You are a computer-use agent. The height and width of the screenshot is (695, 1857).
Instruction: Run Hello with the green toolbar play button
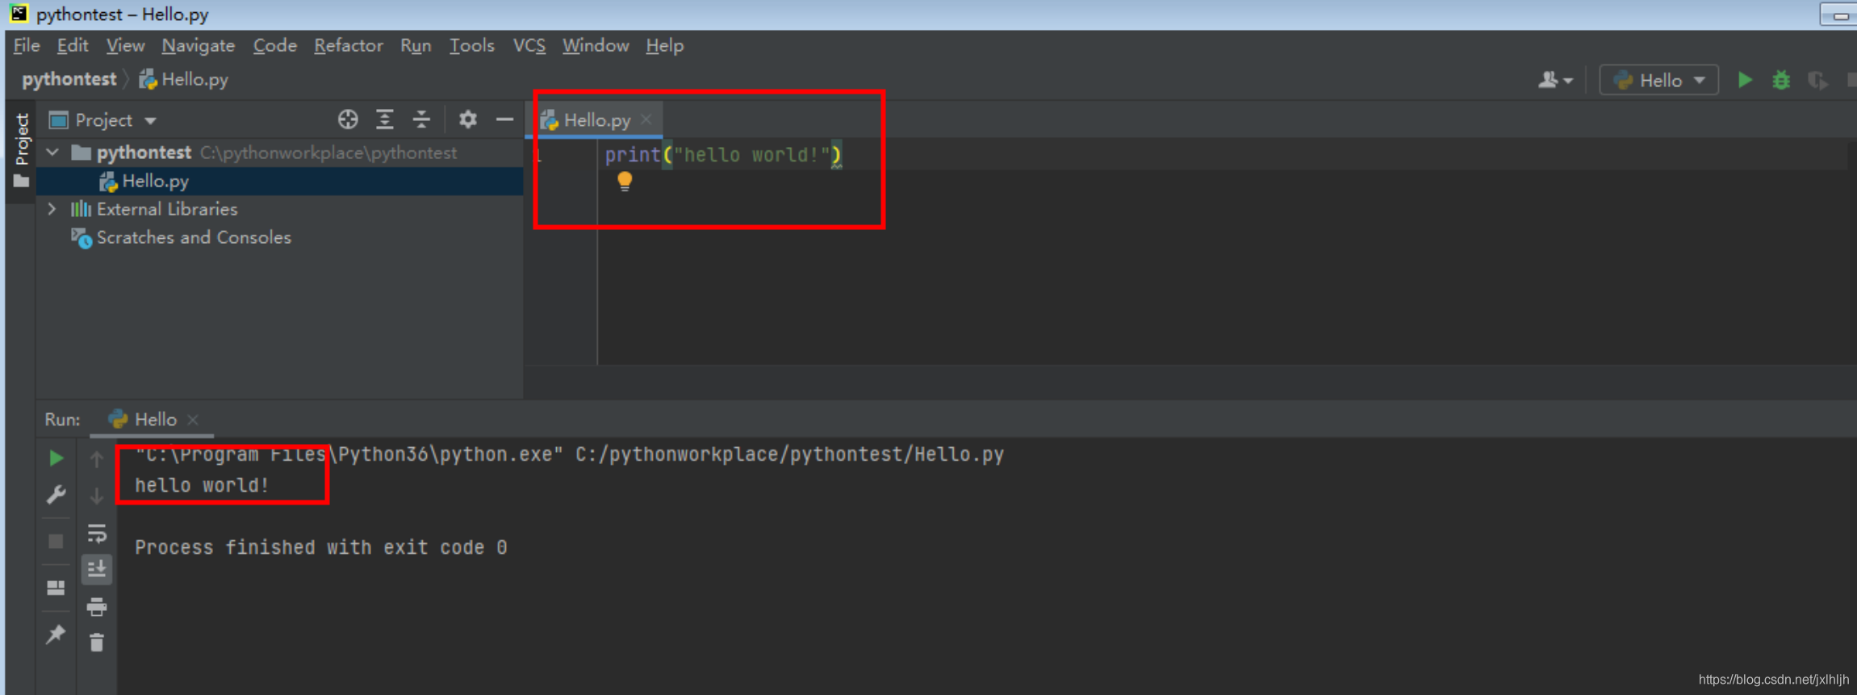(1745, 80)
